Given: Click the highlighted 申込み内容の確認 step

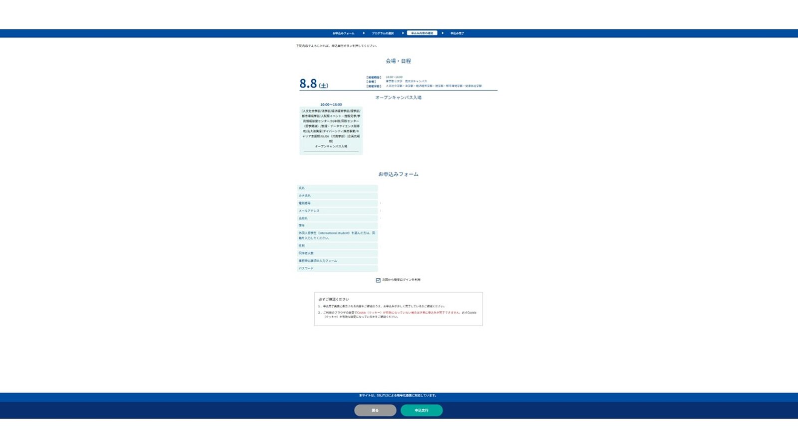Looking at the screenshot, I should point(422,33).
